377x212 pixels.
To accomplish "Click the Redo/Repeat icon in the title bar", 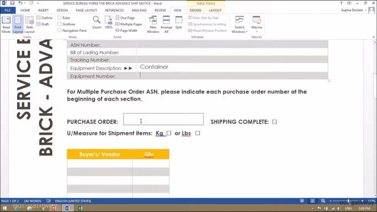I will [31, 3].
